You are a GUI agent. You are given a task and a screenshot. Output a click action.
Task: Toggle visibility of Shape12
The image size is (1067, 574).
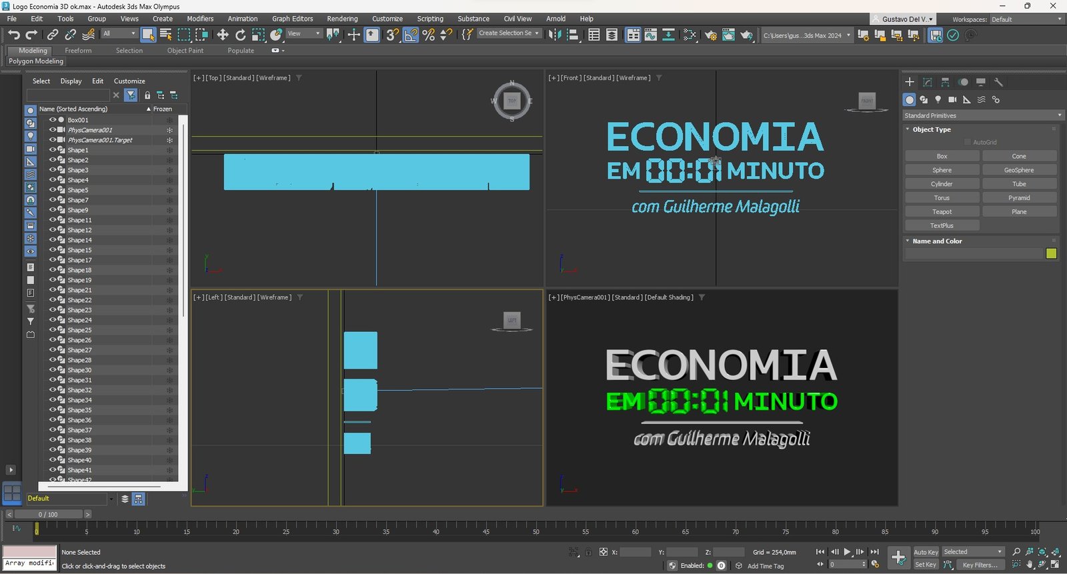[53, 230]
